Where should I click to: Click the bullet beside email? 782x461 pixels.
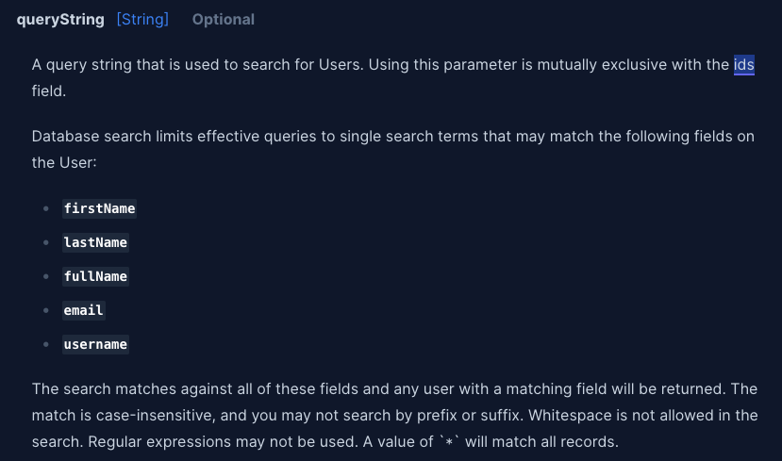pos(46,310)
